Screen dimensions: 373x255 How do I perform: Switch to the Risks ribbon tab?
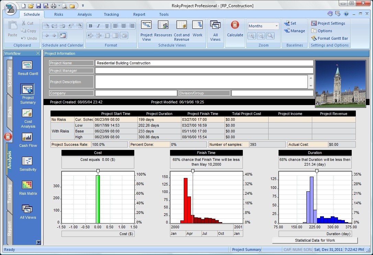59,14
